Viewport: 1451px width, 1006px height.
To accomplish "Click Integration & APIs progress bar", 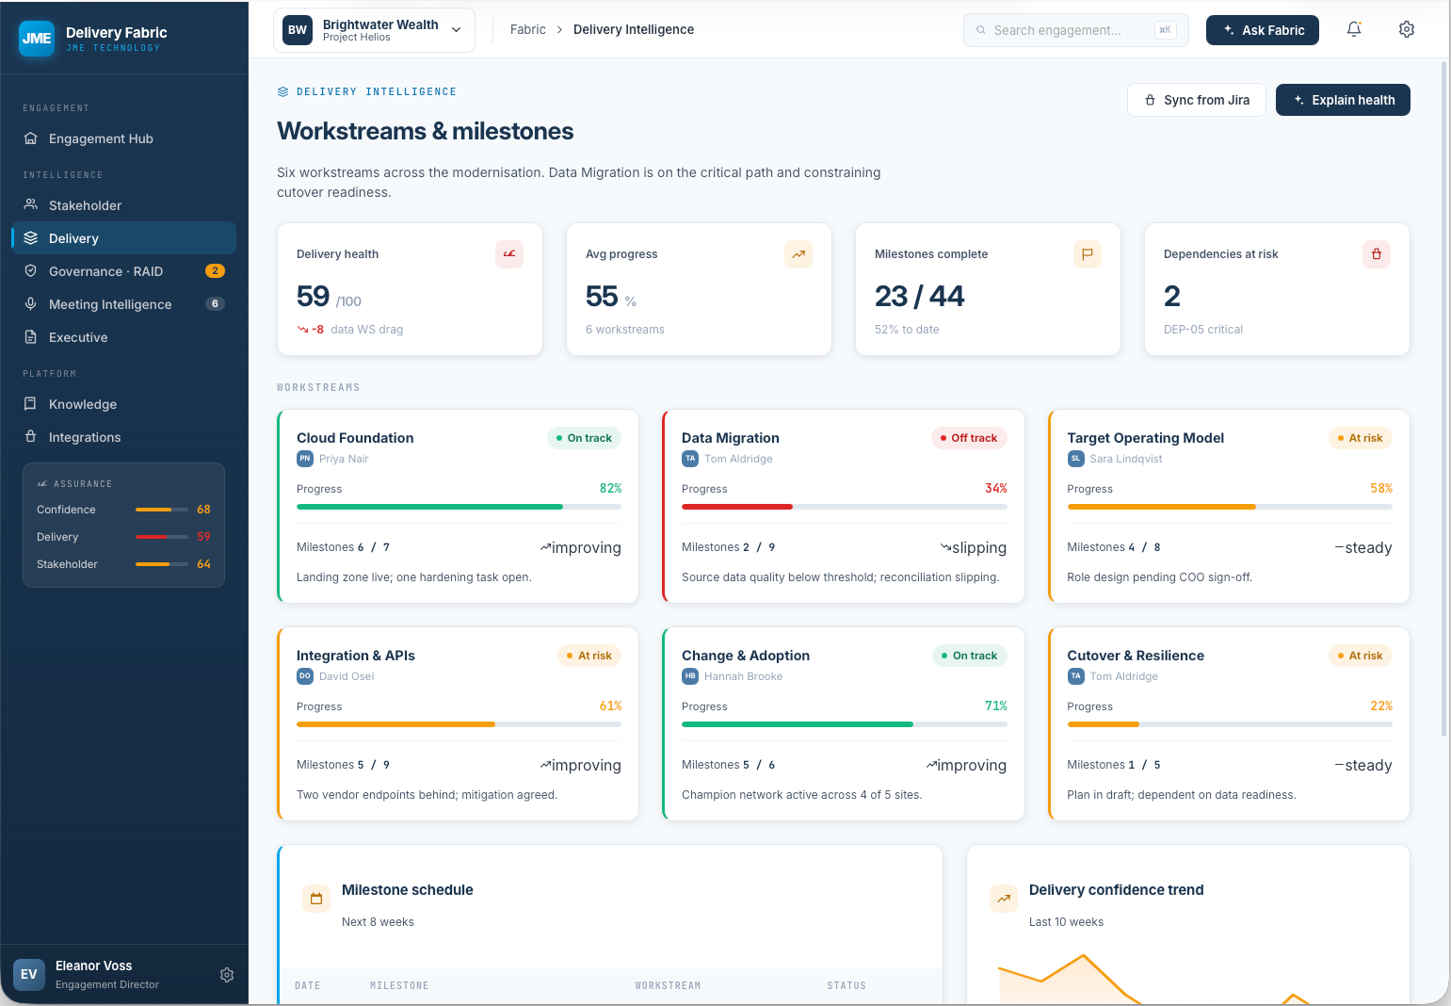I will tap(459, 724).
